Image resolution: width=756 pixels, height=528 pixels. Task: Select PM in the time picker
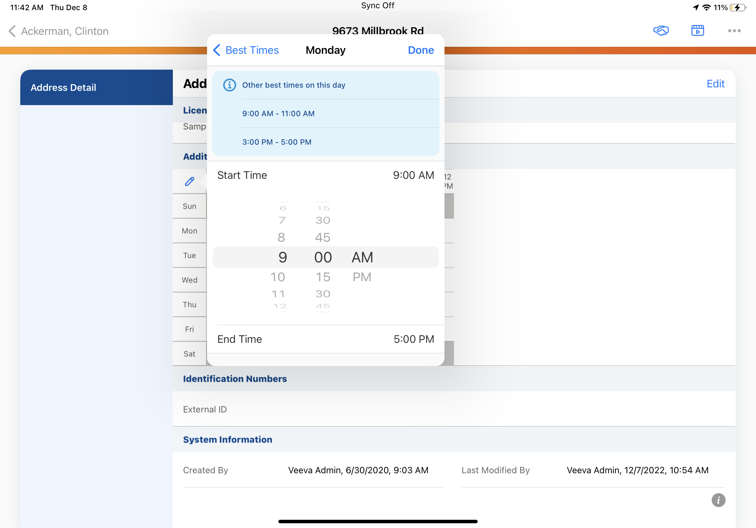(x=362, y=277)
